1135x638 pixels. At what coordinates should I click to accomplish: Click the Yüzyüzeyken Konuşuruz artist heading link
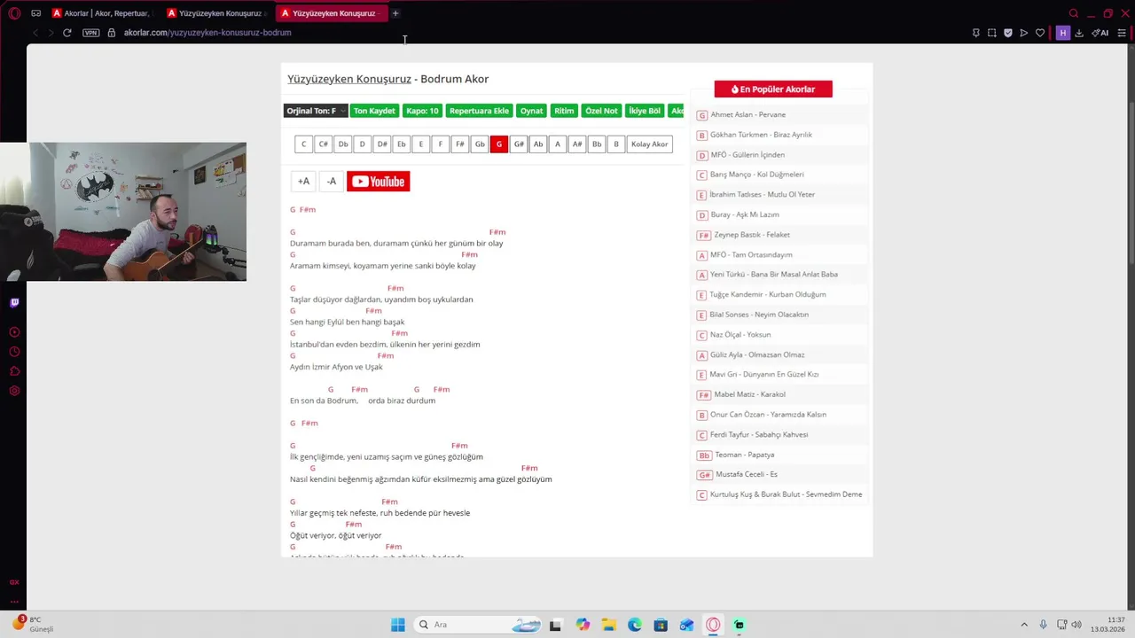tap(349, 79)
